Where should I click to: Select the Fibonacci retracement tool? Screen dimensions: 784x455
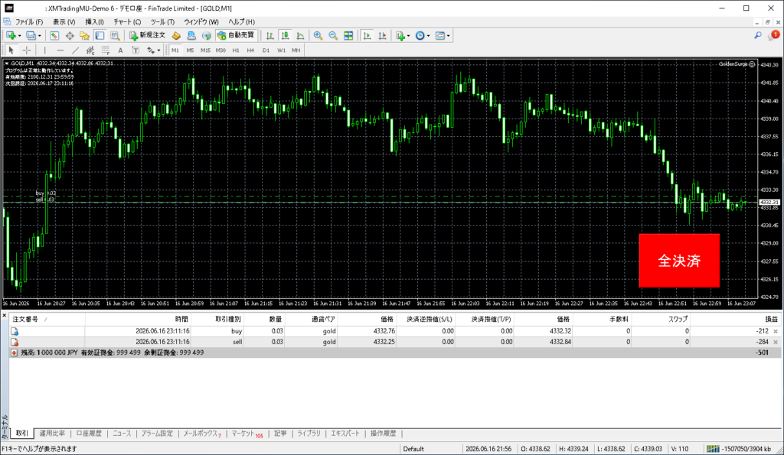(x=106, y=50)
